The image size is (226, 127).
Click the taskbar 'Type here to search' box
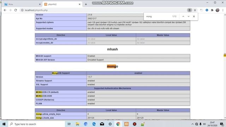pos(37,124)
